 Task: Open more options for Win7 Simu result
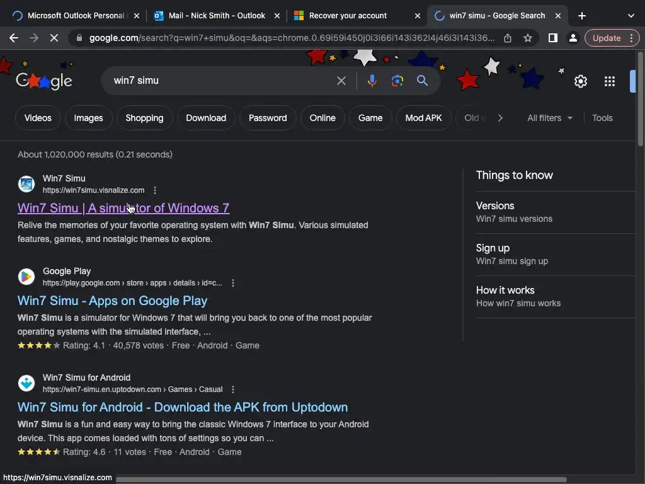tap(155, 190)
